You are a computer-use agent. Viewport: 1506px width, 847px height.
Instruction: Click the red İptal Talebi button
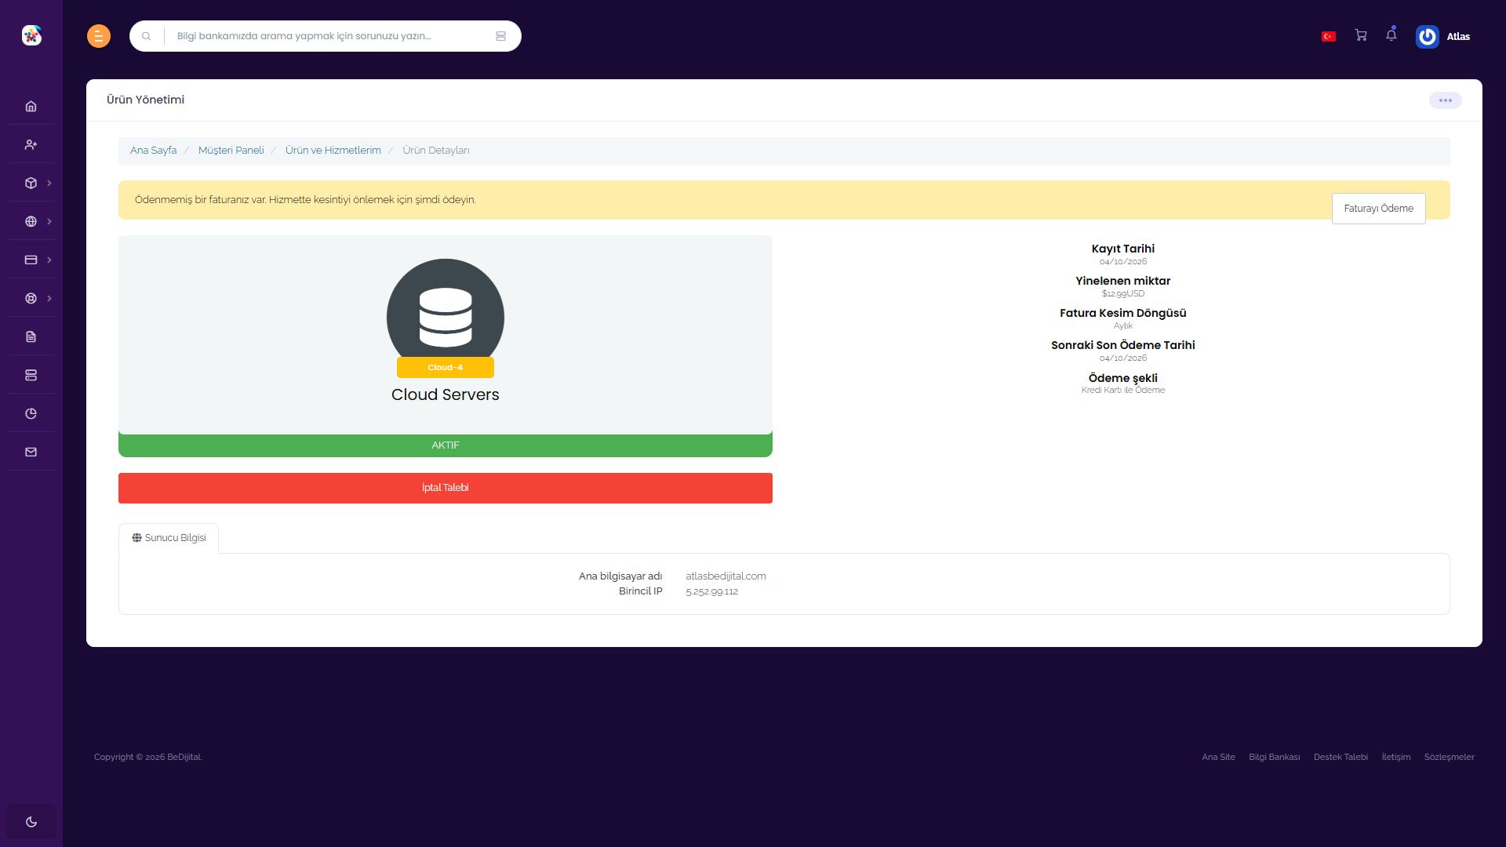(x=446, y=488)
